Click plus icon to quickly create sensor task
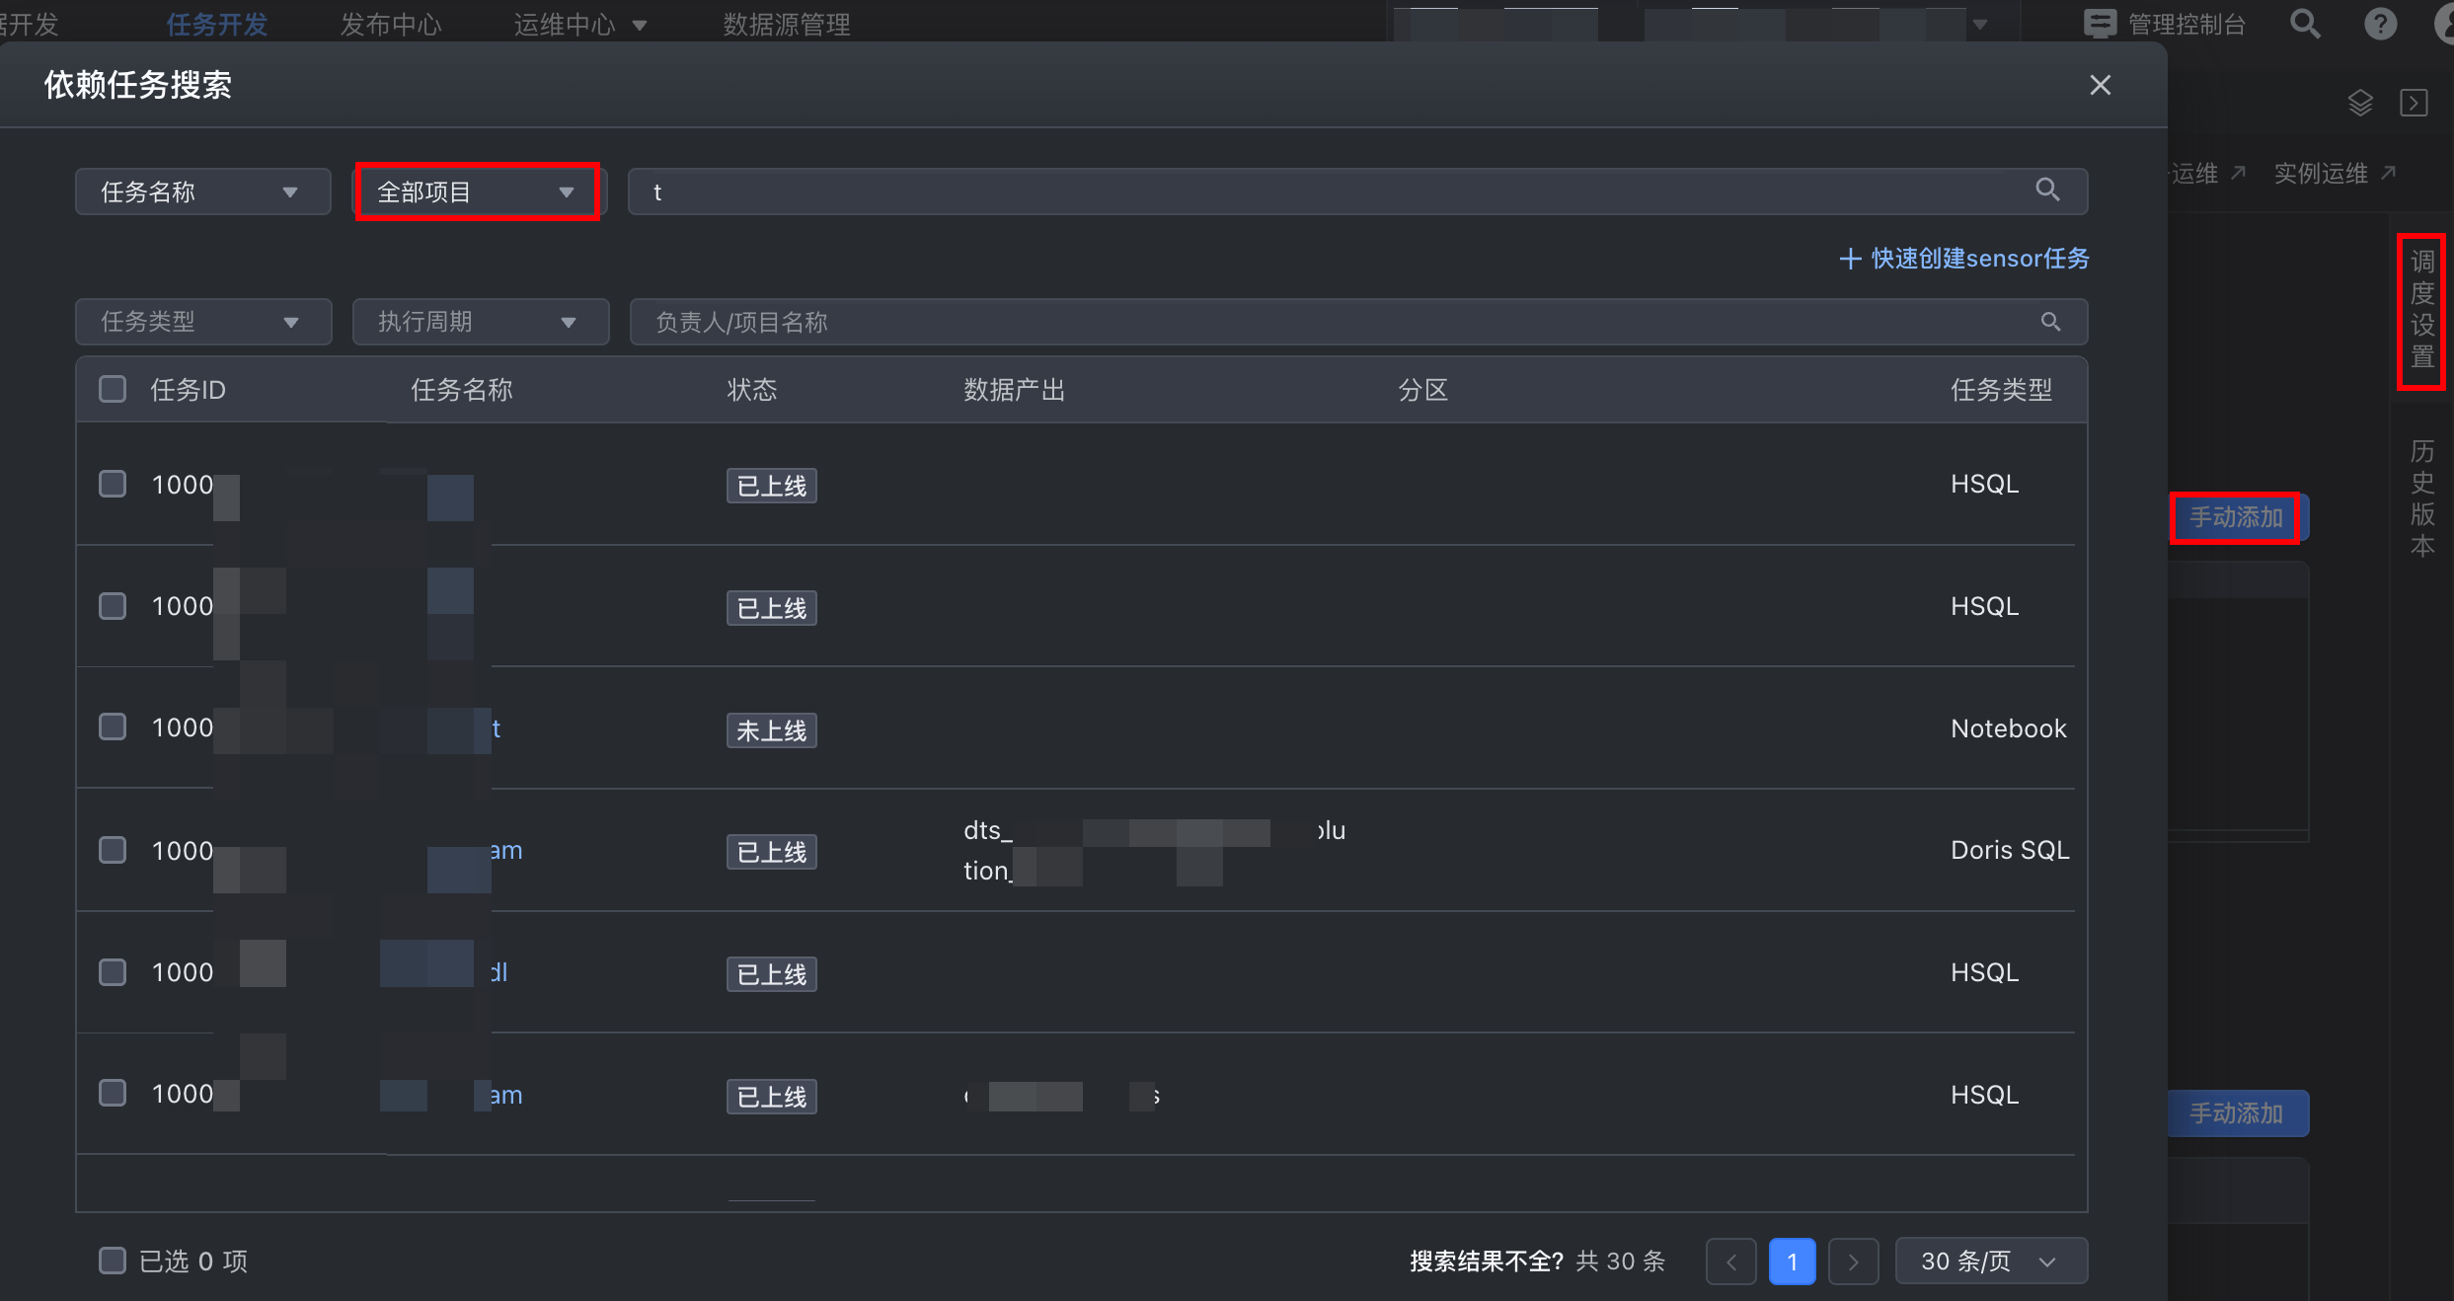Image resolution: width=2454 pixels, height=1301 pixels. (x=1850, y=259)
